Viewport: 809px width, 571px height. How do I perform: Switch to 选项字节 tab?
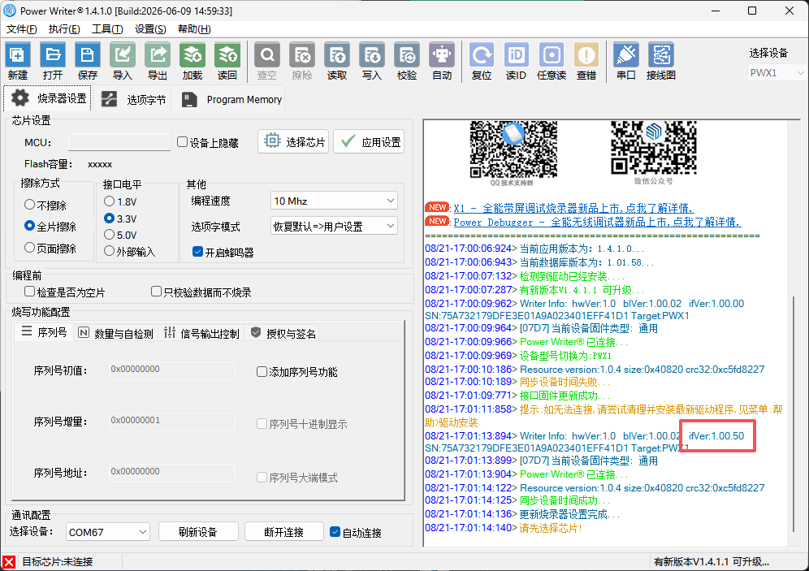pos(133,99)
